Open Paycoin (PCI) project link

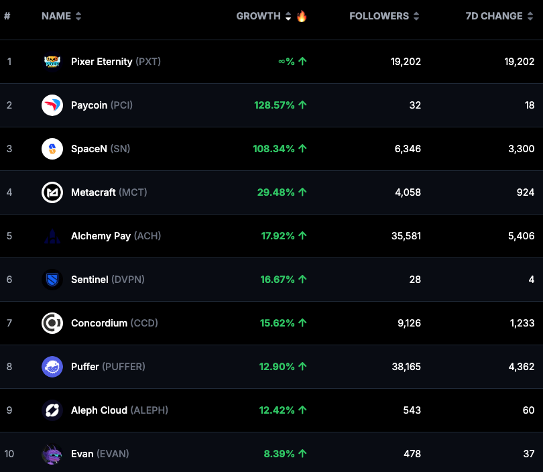pos(102,105)
